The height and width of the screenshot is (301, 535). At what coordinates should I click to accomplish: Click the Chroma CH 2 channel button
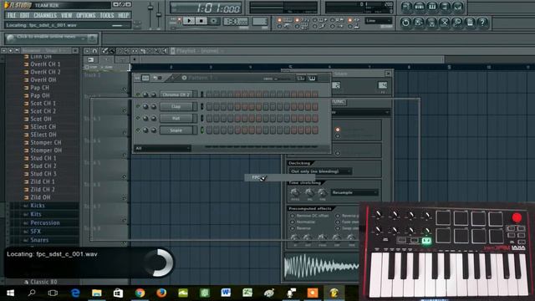[x=176, y=94]
